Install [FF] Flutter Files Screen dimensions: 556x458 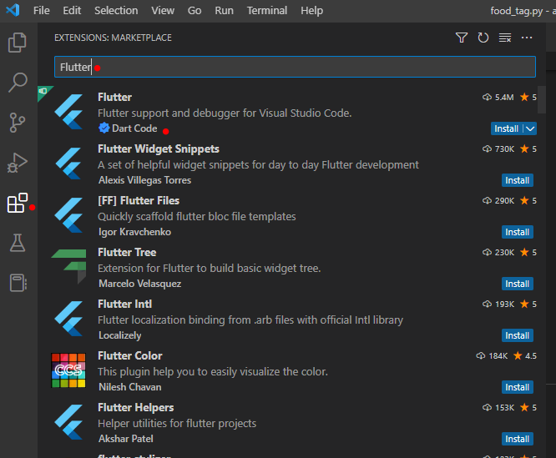click(x=518, y=232)
